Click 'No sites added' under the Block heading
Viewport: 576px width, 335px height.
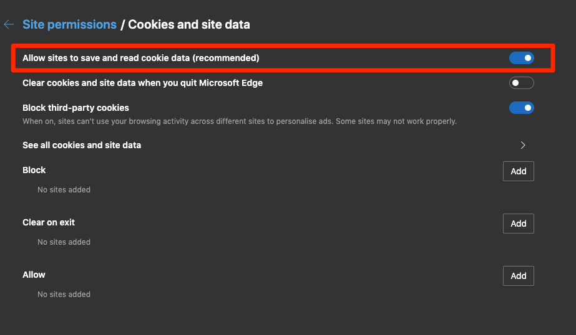(64, 190)
